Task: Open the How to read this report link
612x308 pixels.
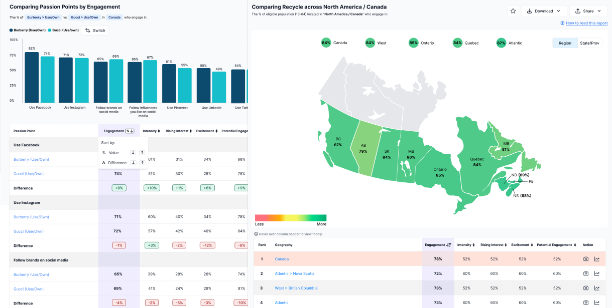Action: click(584, 23)
